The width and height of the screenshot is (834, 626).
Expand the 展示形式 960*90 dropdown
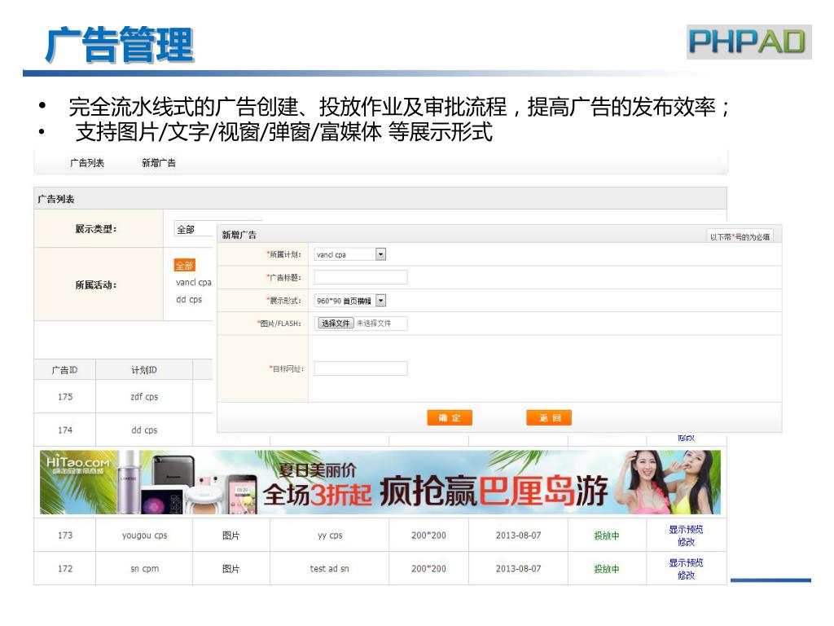click(x=350, y=301)
